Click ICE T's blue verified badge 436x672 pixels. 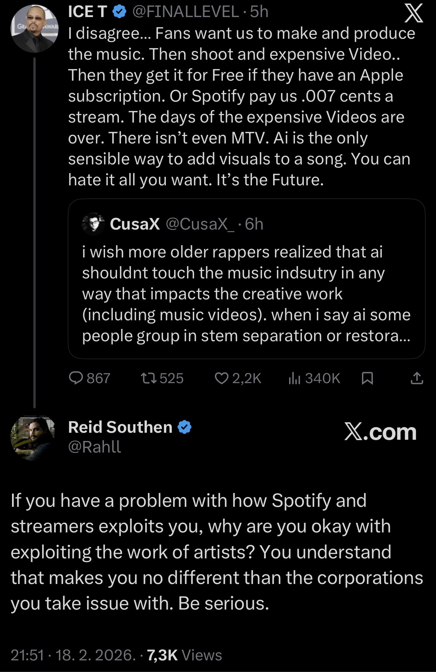click(x=119, y=12)
